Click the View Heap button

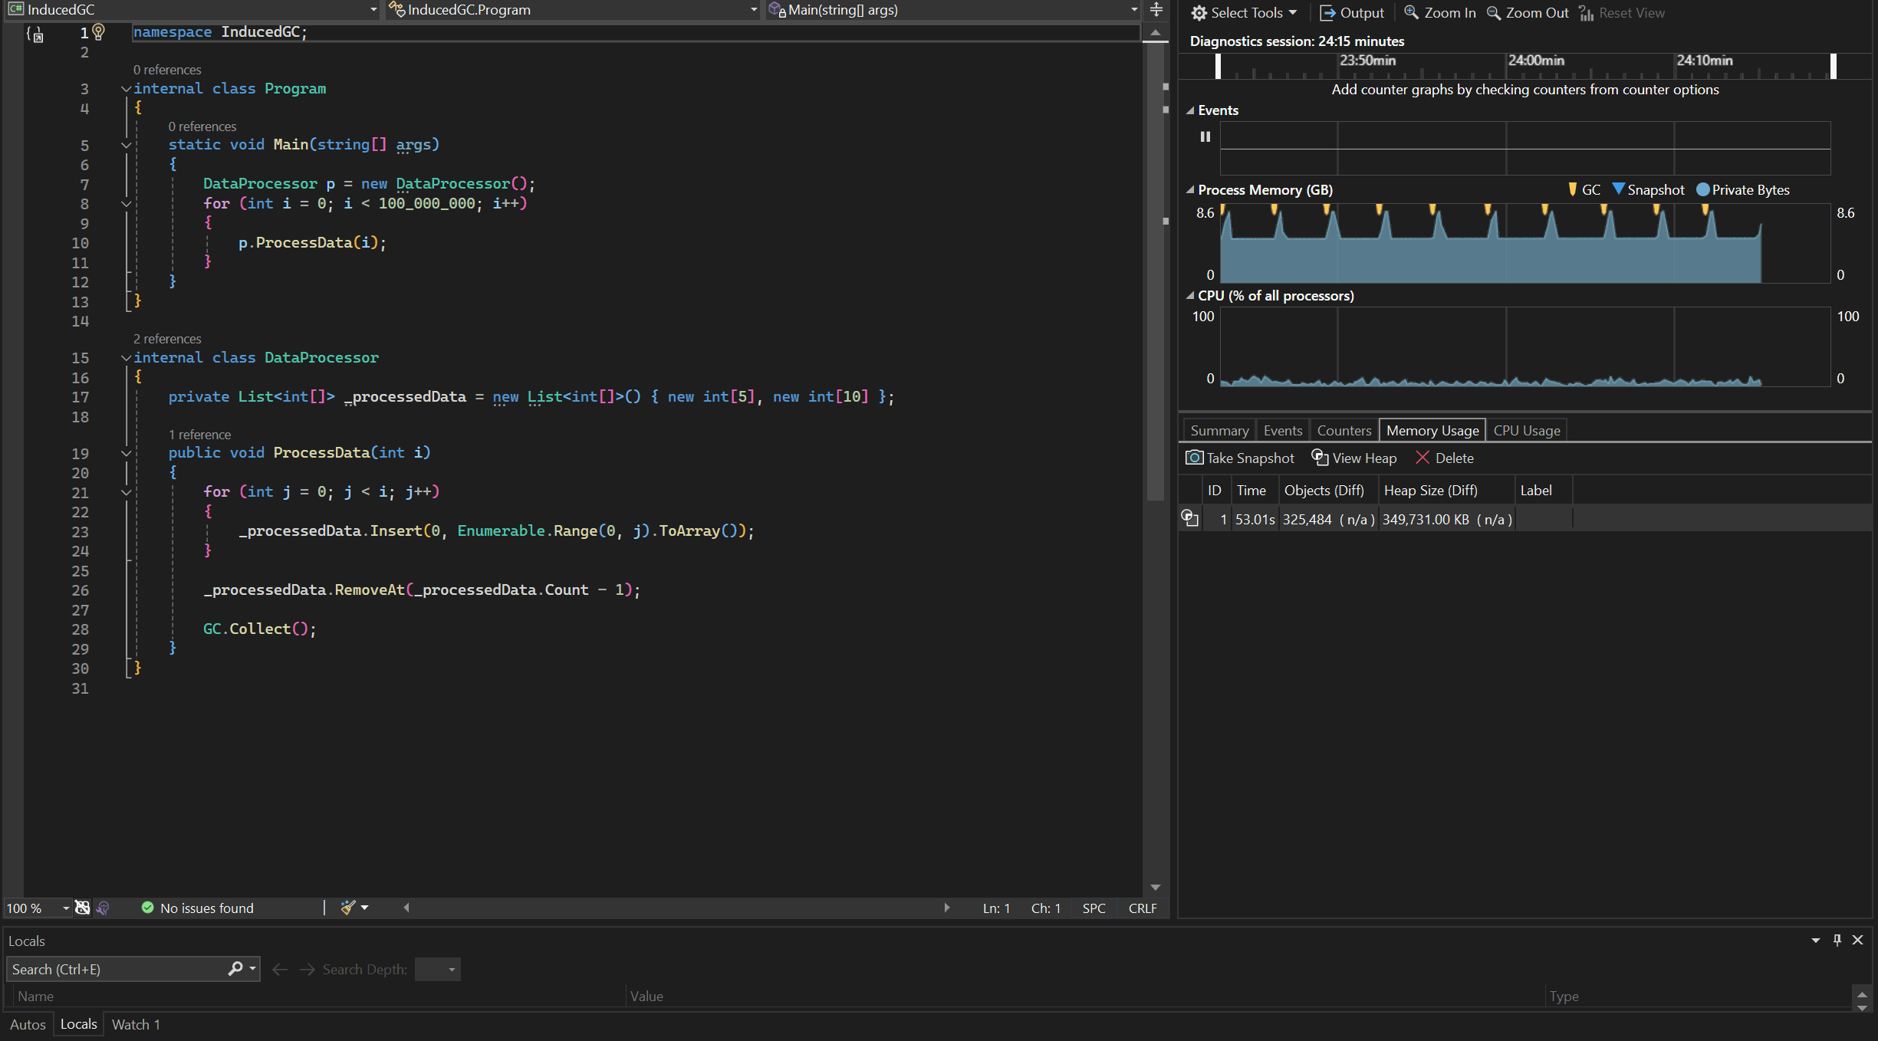point(1351,458)
